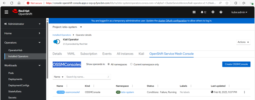Reload the page with refresh icon
Image resolution: width=255 pixels, height=100 pixels.
(x=12, y=3)
